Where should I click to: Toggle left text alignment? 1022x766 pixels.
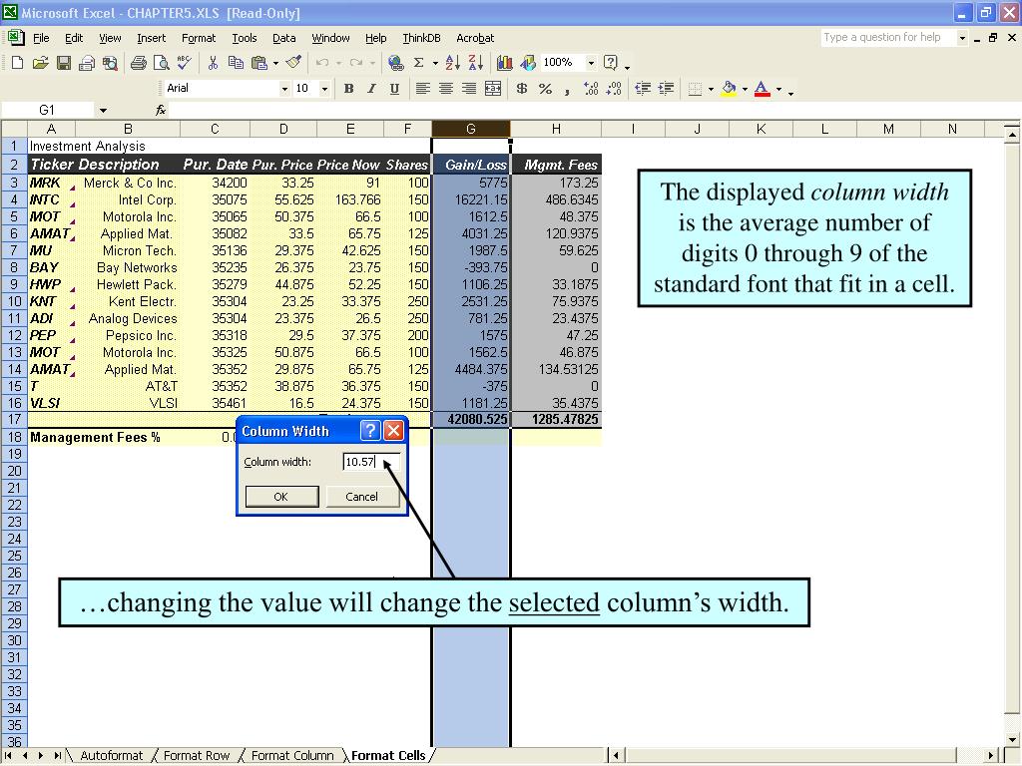pos(423,89)
